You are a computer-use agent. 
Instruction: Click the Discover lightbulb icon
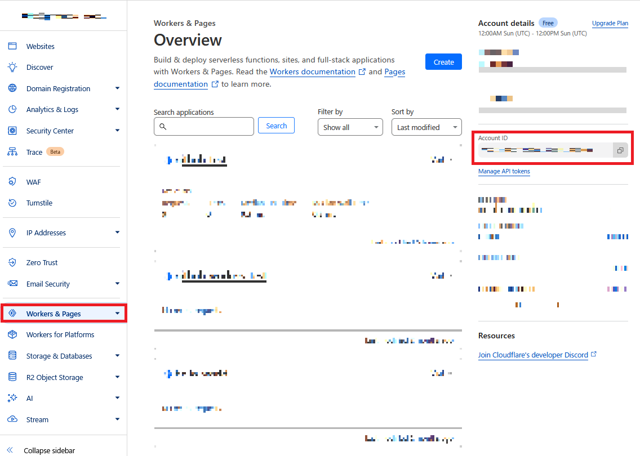[x=12, y=68]
